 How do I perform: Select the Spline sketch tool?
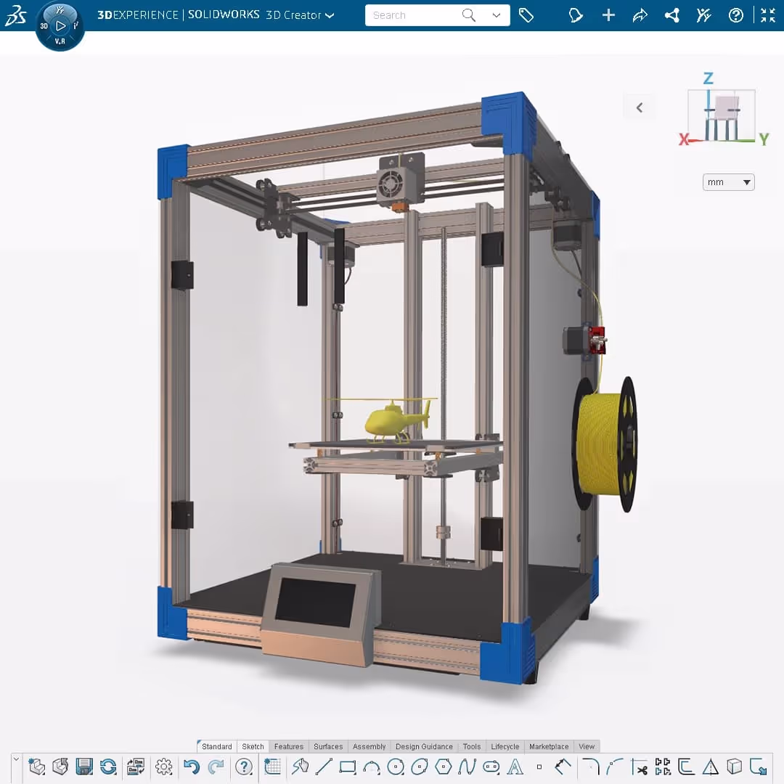(x=467, y=767)
